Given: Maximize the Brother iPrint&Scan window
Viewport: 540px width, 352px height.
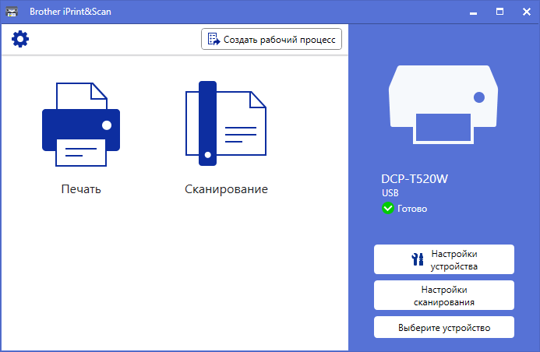Looking at the screenshot, I should point(499,12).
